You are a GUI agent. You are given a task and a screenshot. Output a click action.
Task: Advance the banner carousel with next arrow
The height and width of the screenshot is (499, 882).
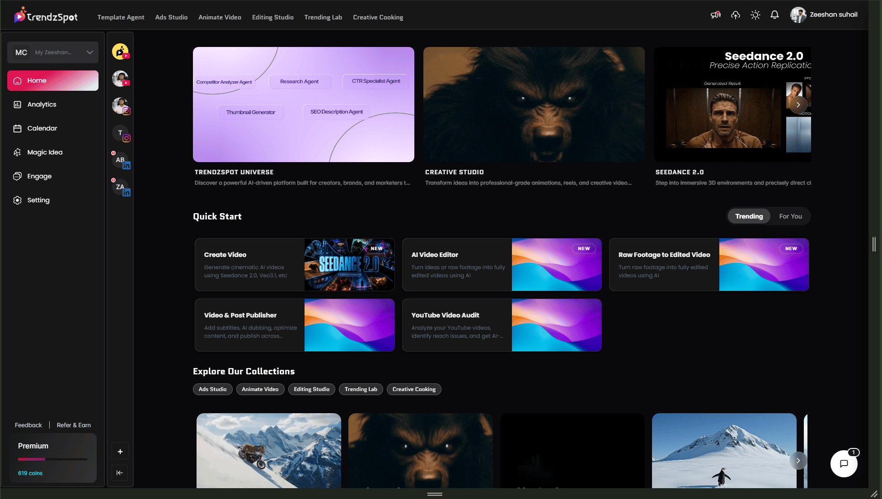798,105
